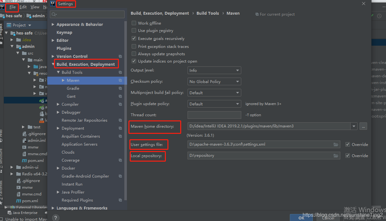Collapse Build, Execution, Deployment section
Image resolution: width=386 pixels, height=221 pixels.
click(53, 64)
